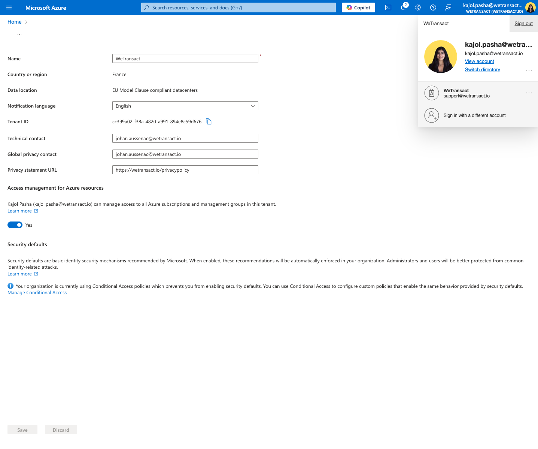Click the Microsoft Azure title
The height and width of the screenshot is (449, 538).
(x=46, y=7)
